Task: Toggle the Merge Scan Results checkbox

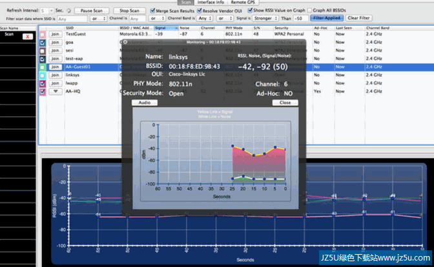Action: (152, 11)
